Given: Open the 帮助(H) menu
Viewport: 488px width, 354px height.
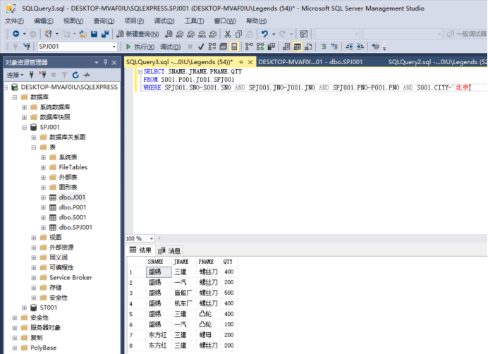Looking at the screenshot, I should pyautogui.click(x=257, y=21).
